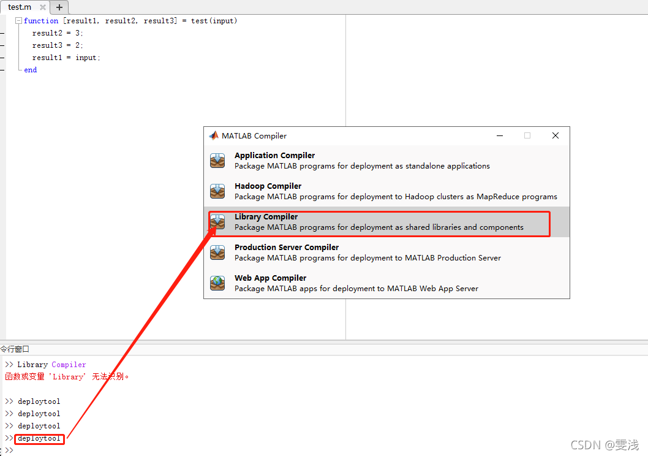Click line 'result1 = input;' in editor
The image size is (648, 456).
pyautogui.click(x=66, y=58)
